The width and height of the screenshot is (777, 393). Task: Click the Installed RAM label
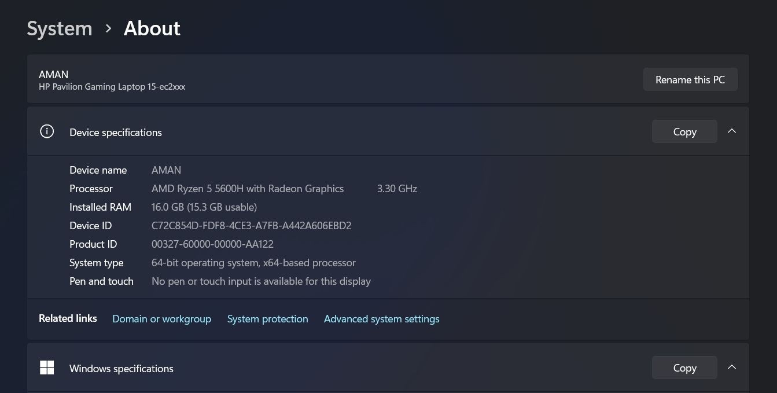(100, 207)
